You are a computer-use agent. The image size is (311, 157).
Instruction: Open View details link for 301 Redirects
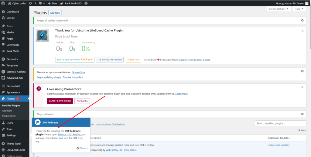click(130, 150)
